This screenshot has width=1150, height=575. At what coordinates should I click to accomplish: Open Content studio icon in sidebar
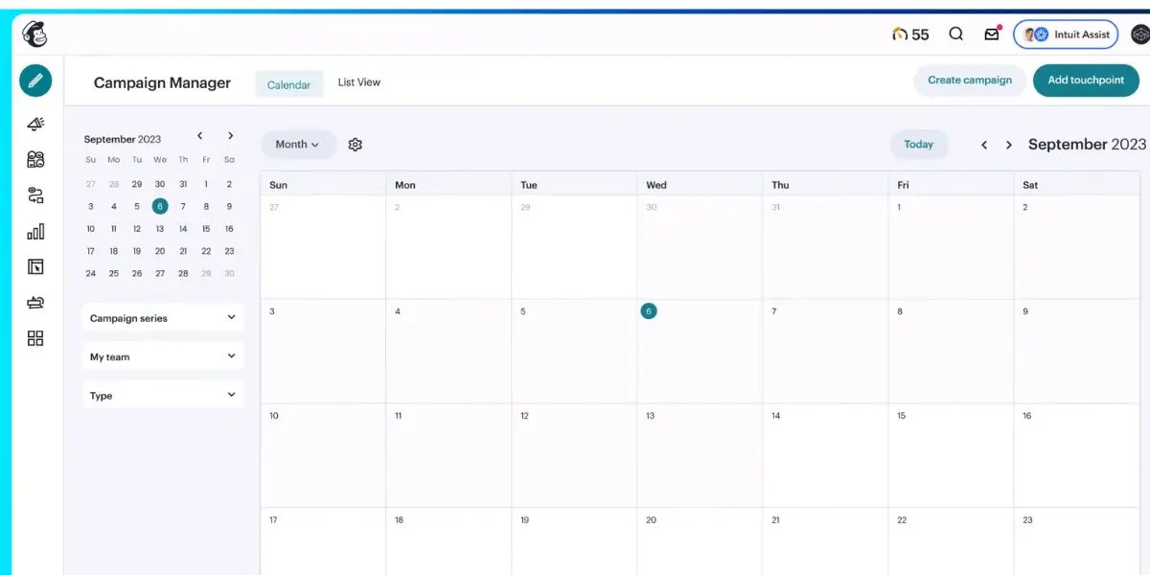tap(35, 303)
